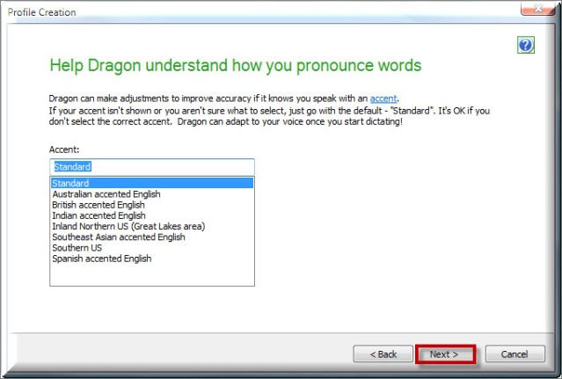The width and height of the screenshot is (562, 379).
Task: Open the blue help question mark icon
Action: [526, 45]
